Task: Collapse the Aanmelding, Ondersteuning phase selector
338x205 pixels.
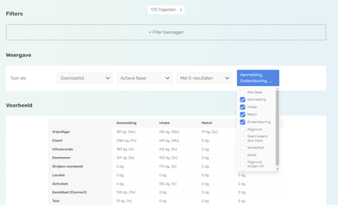Action: (258, 78)
